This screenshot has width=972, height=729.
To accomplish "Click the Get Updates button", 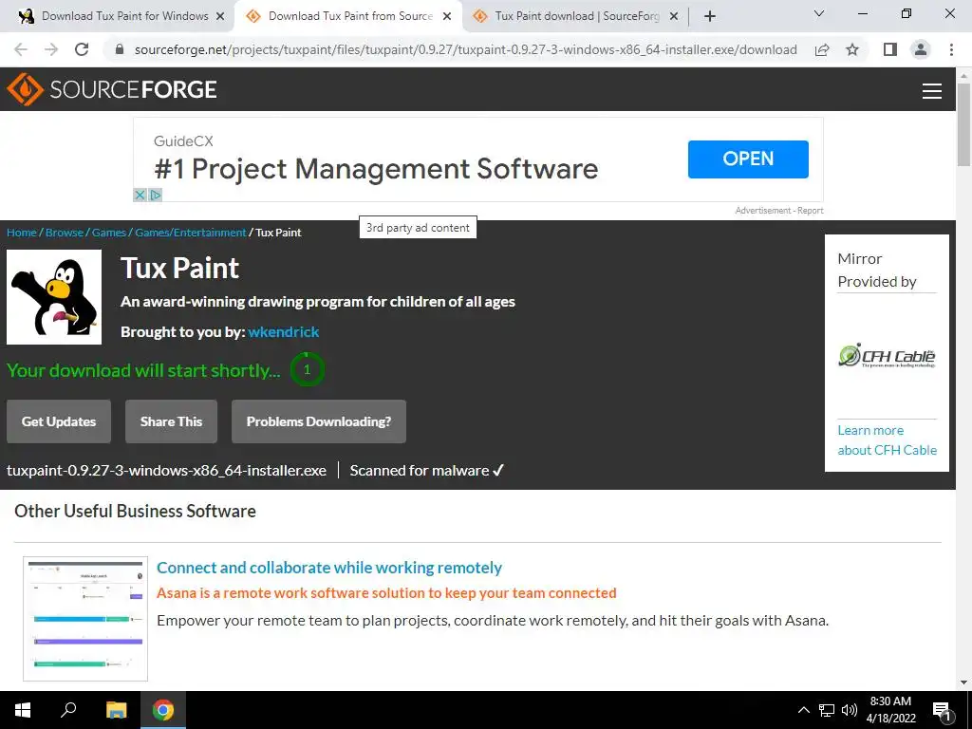I will coord(59,421).
